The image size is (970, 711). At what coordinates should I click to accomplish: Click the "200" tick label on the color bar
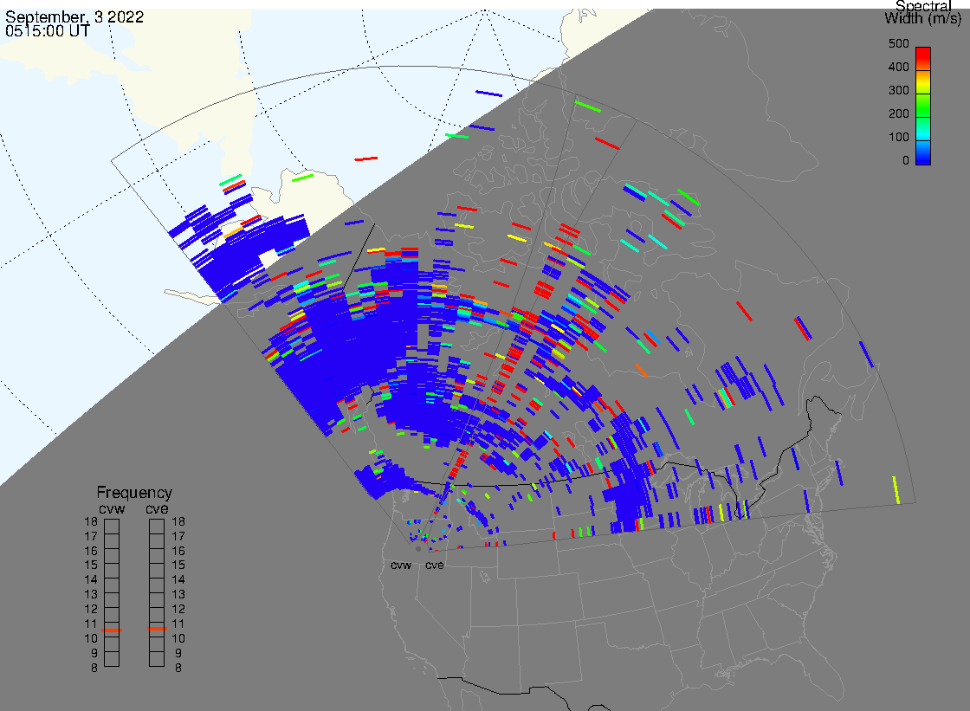coord(898,113)
